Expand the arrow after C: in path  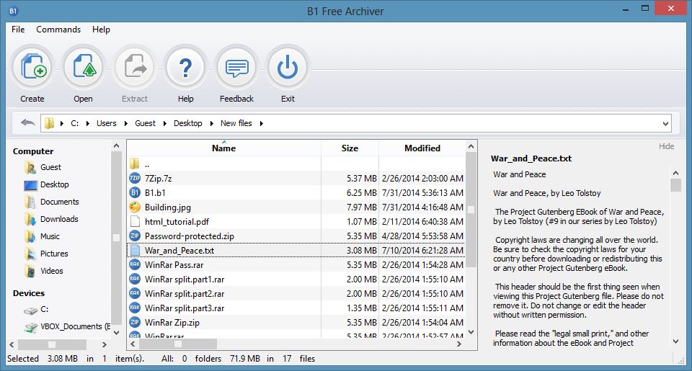pos(87,123)
